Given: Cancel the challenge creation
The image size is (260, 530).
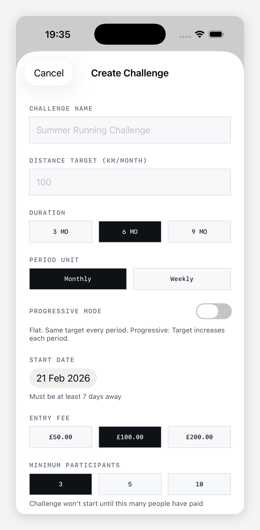Looking at the screenshot, I should [49, 73].
